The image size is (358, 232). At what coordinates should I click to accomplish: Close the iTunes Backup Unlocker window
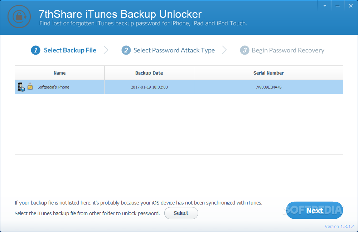tap(351, 6)
